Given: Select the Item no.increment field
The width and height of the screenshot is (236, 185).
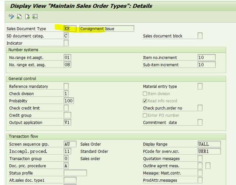Looking at the screenshot, I should (x=206, y=57).
